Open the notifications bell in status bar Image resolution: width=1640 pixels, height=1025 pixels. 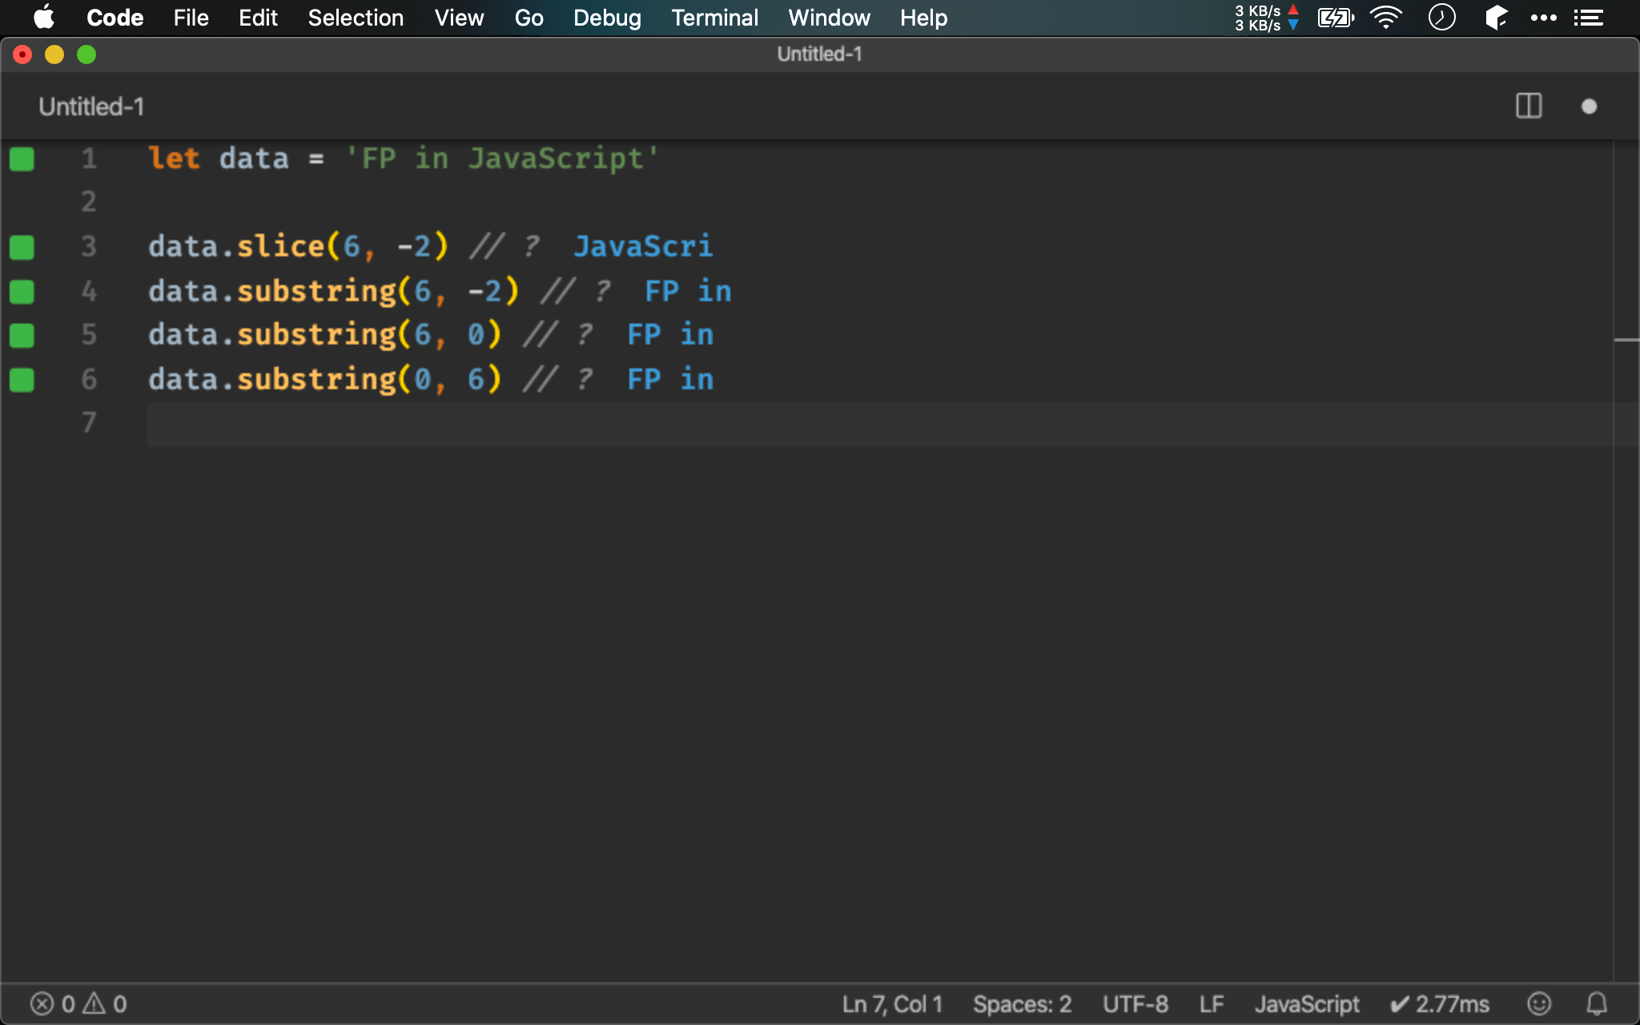(1597, 1003)
